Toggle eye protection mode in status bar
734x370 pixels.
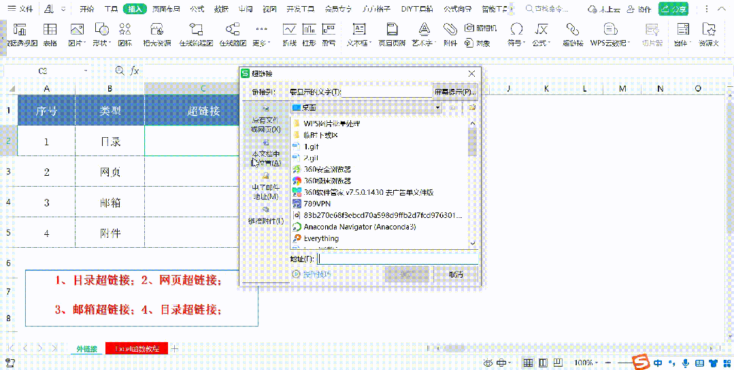(488, 363)
